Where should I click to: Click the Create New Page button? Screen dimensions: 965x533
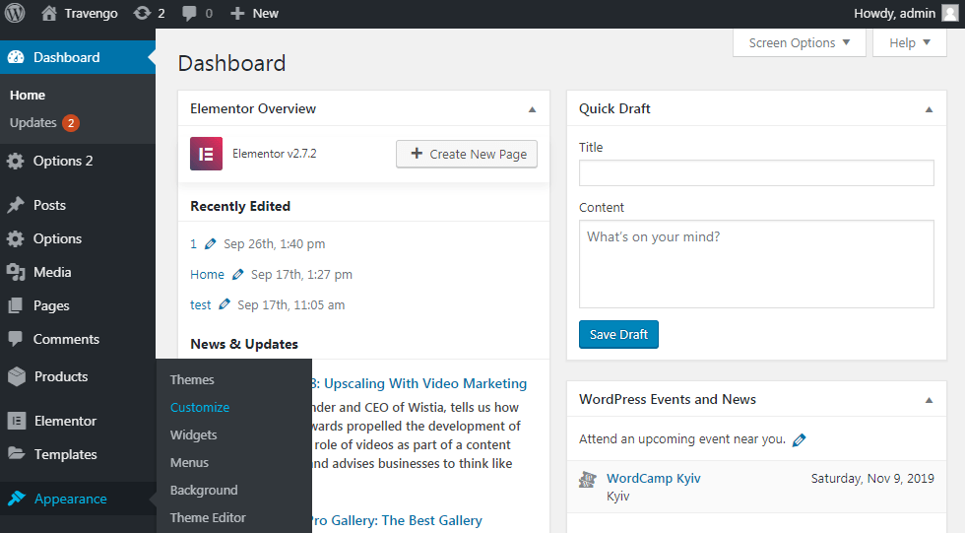(467, 154)
